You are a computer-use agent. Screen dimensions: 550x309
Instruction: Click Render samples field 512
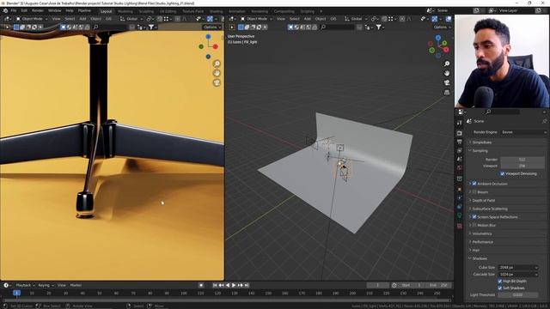pos(522,160)
